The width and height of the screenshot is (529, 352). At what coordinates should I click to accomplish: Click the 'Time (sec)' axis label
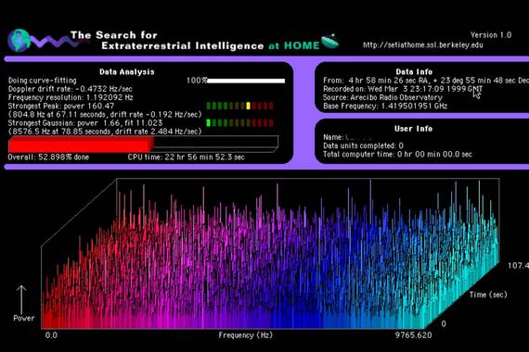coord(488,295)
